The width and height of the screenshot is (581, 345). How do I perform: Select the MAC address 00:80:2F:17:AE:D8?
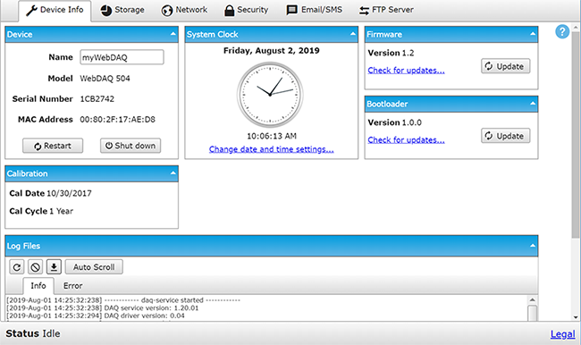pyautogui.click(x=117, y=120)
